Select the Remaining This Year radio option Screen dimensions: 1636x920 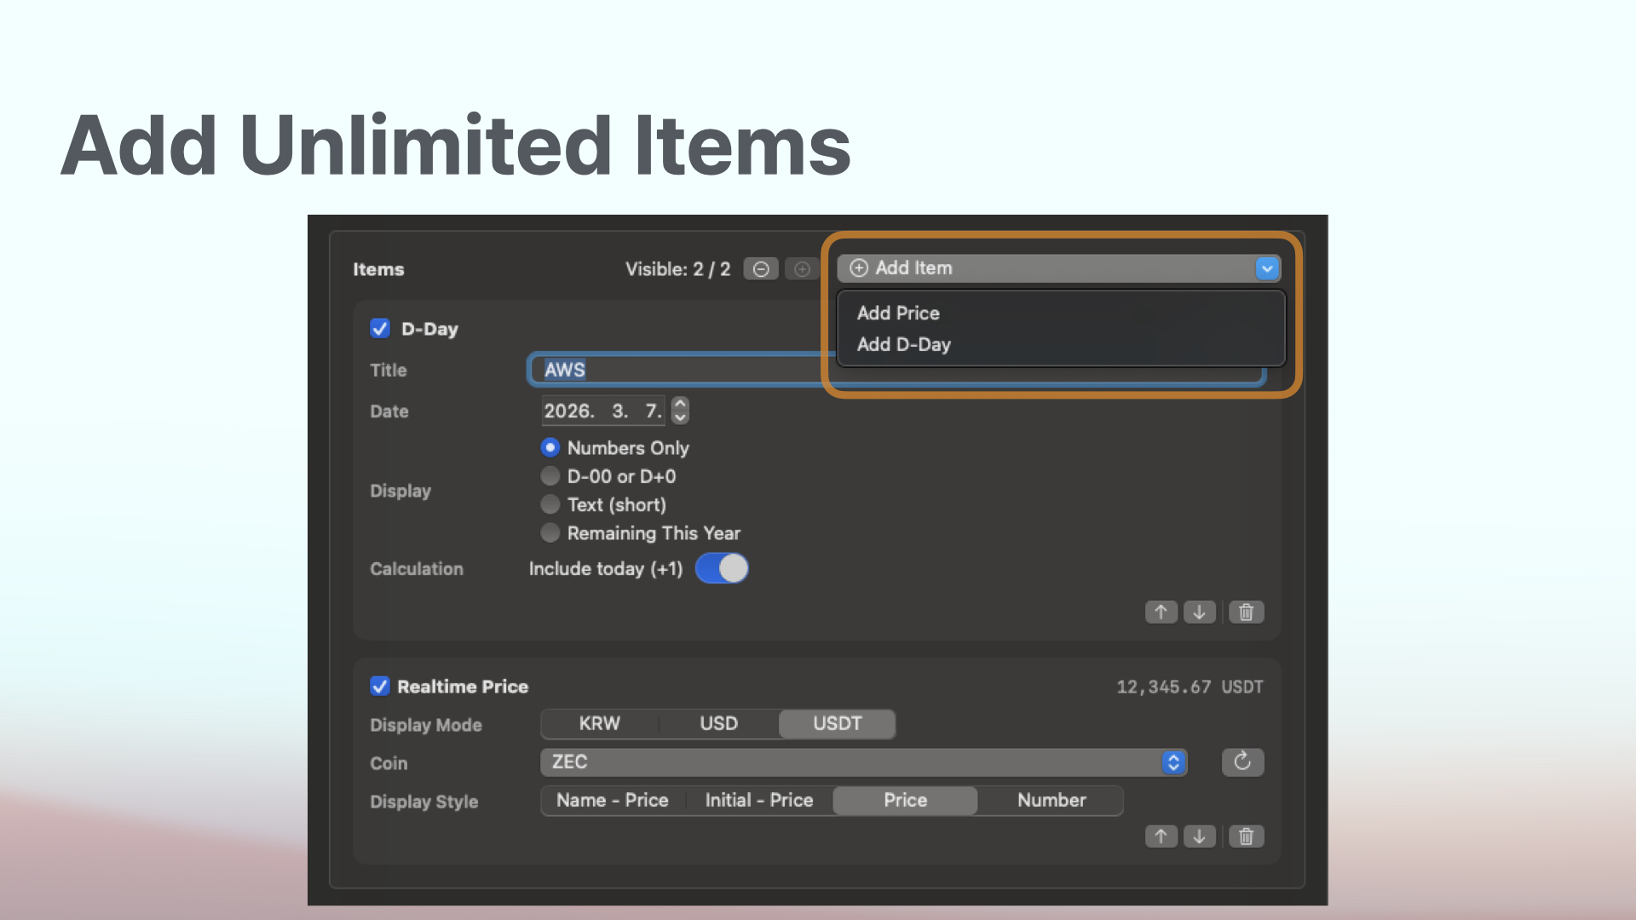point(550,533)
